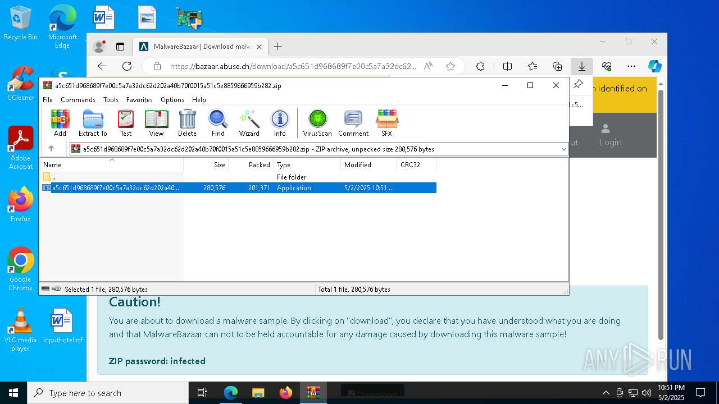
Task: Expand the WinRAR address path dropdown
Action: click(x=563, y=149)
